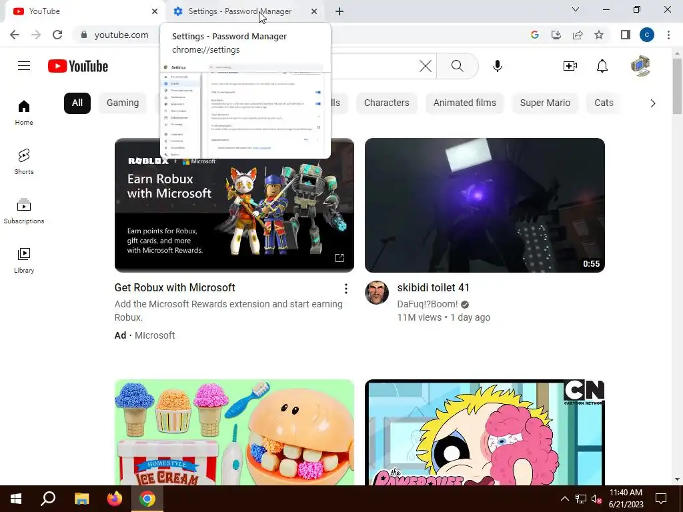Screen dimensions: 683x512
Task: Open the YouTube hamburger guide menu
Action: 24,66
